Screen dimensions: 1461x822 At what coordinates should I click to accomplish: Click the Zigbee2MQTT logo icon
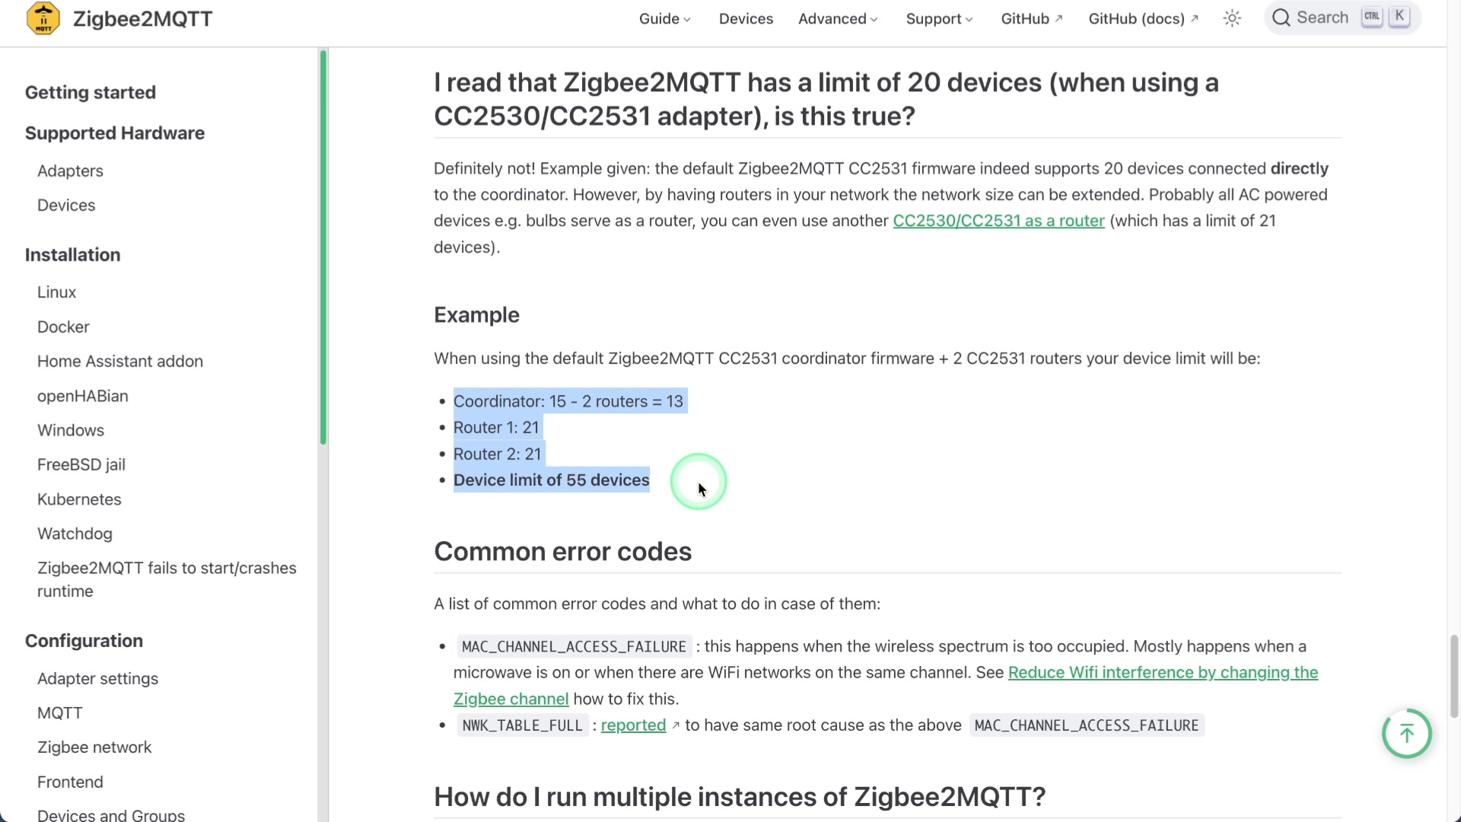click(x=43, y=18)
